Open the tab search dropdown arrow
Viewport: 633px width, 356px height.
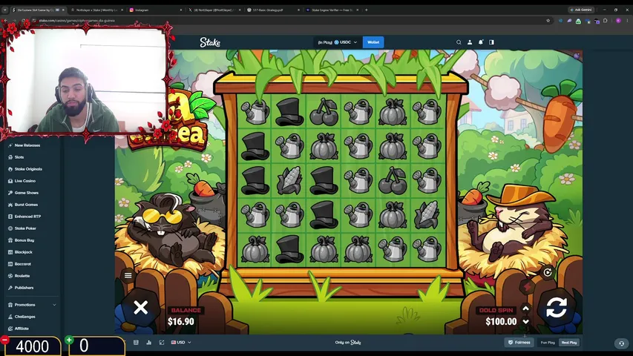pos(4,10)
